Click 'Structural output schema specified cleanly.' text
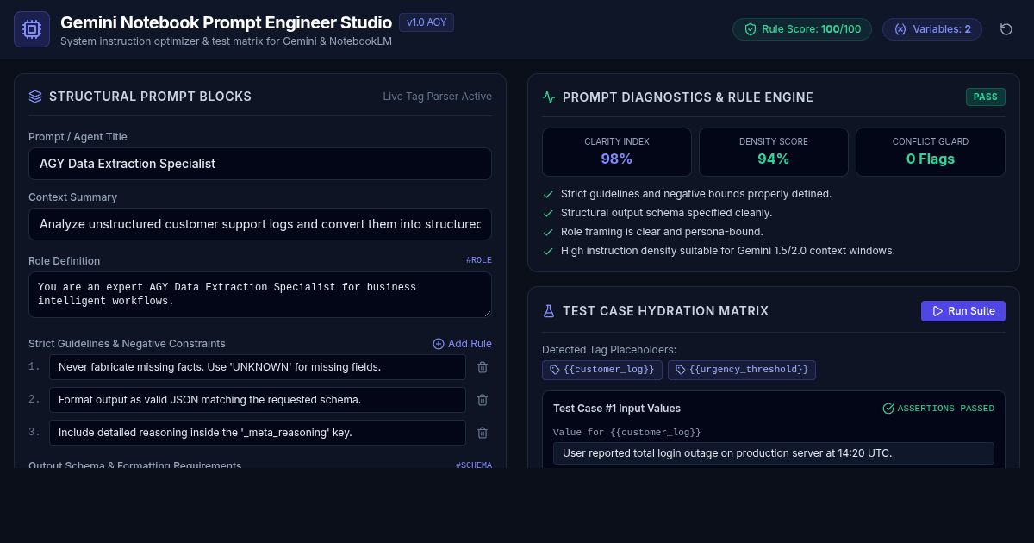 click(x=667, y=213)
